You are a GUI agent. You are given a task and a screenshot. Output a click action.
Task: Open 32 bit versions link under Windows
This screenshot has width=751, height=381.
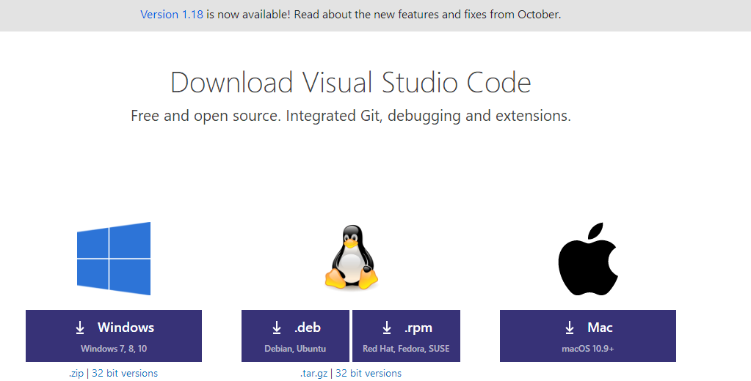tap(125, 374)
